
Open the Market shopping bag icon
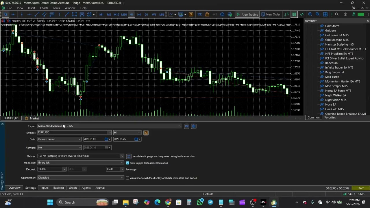207,14
